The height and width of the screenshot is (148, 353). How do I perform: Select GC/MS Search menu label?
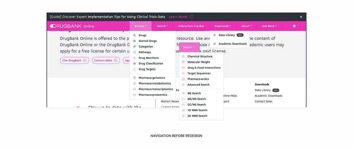(197, 104)
